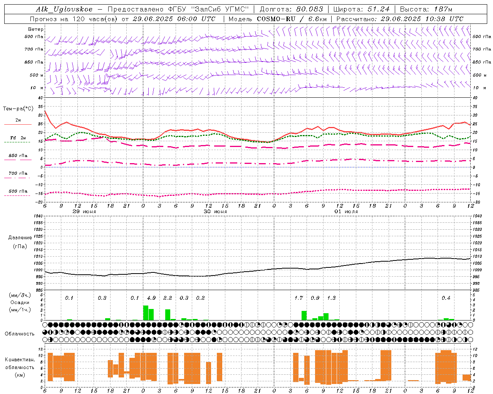This screenshot has width=493, height=394.
Task: Select the "(мм/1ч.)" hourly precipitation unit label
Action: point(20,310)
